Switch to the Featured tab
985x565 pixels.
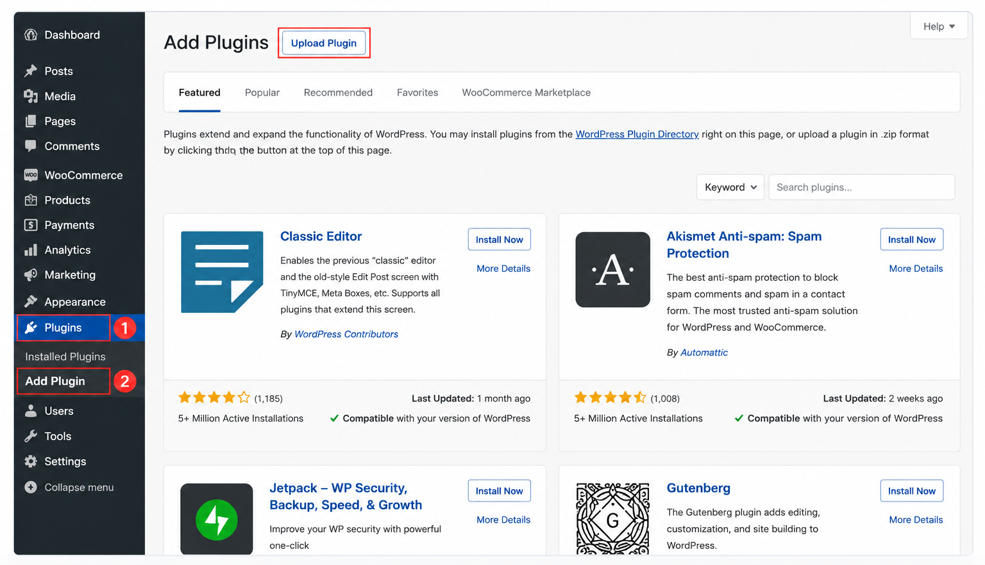coord(199,92)
